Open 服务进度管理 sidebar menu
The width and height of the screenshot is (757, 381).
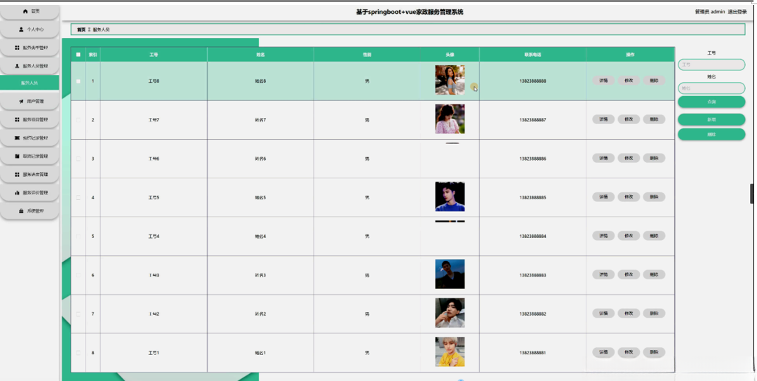click(30, 174)
